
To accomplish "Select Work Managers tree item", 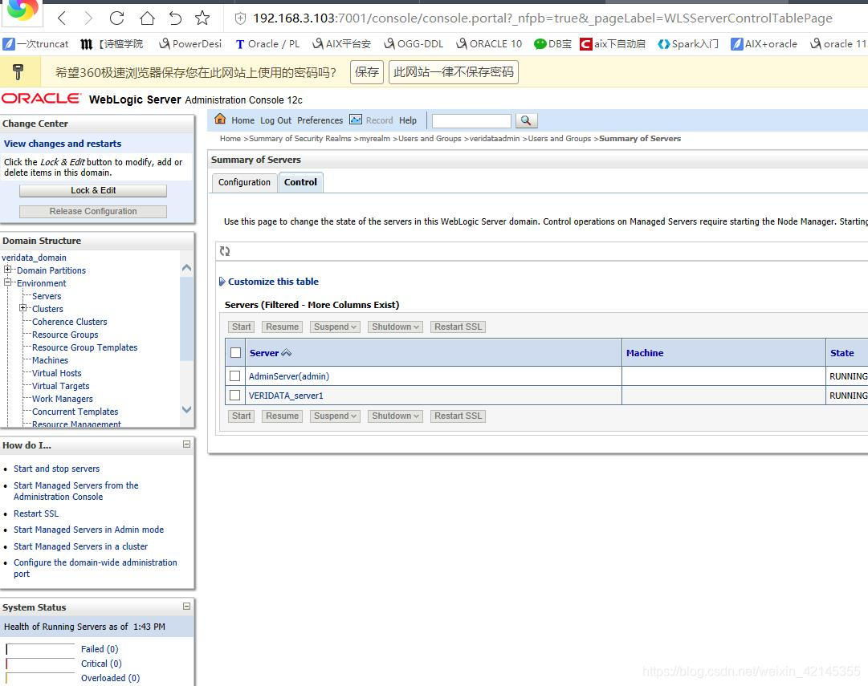I will 63,399.
